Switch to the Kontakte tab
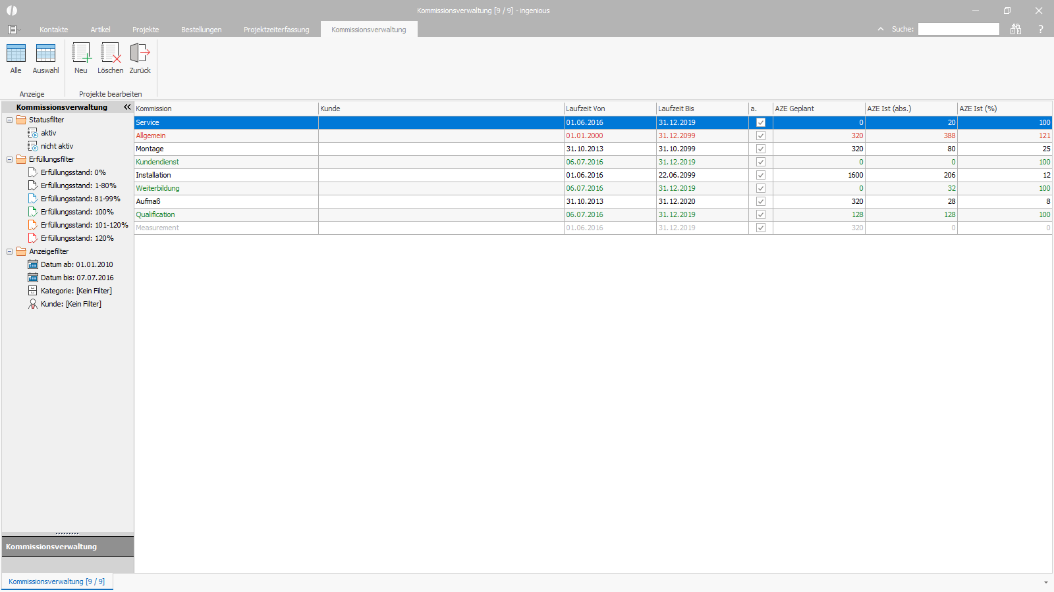This screenshot has width=1054, height=592. coord(54,30)
